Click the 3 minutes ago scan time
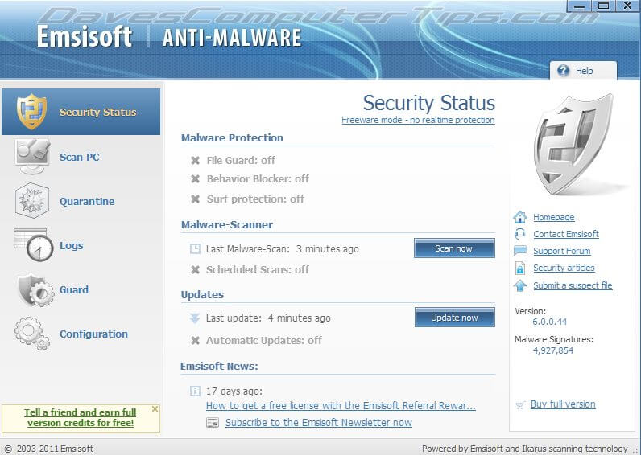This screenshot has height=455, width=641. click(328, 249)
